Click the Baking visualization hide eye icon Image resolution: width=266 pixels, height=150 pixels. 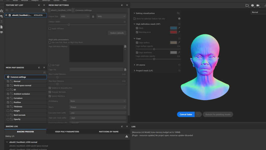tap(178, 13)
